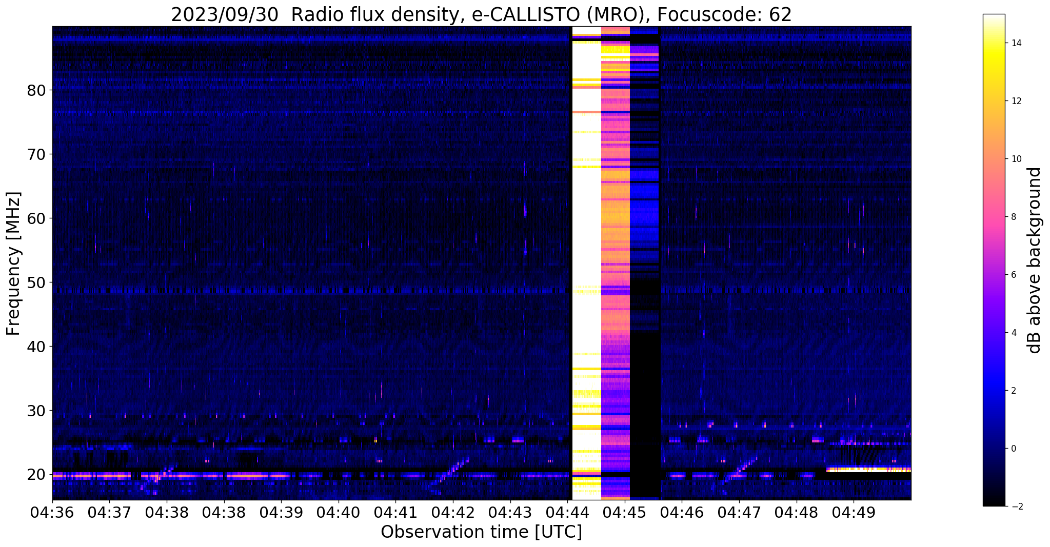Select the 04:42 time tick label
Screen dimensions: 1050x547
tap(453, 512)
